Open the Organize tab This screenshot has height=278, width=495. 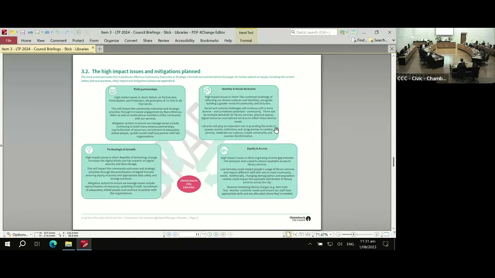[x=111, y=41]
